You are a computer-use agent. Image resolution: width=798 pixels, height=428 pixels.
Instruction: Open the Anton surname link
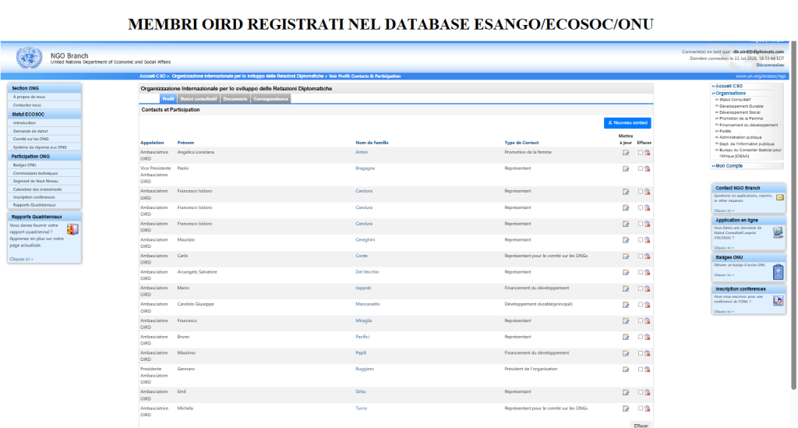click(362, 152)
